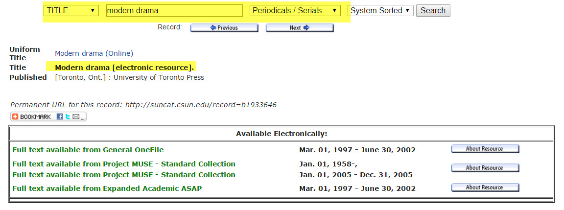Open second Project MUSE Standard Collection link
The image size is (564, 210).
coord(124,175)
